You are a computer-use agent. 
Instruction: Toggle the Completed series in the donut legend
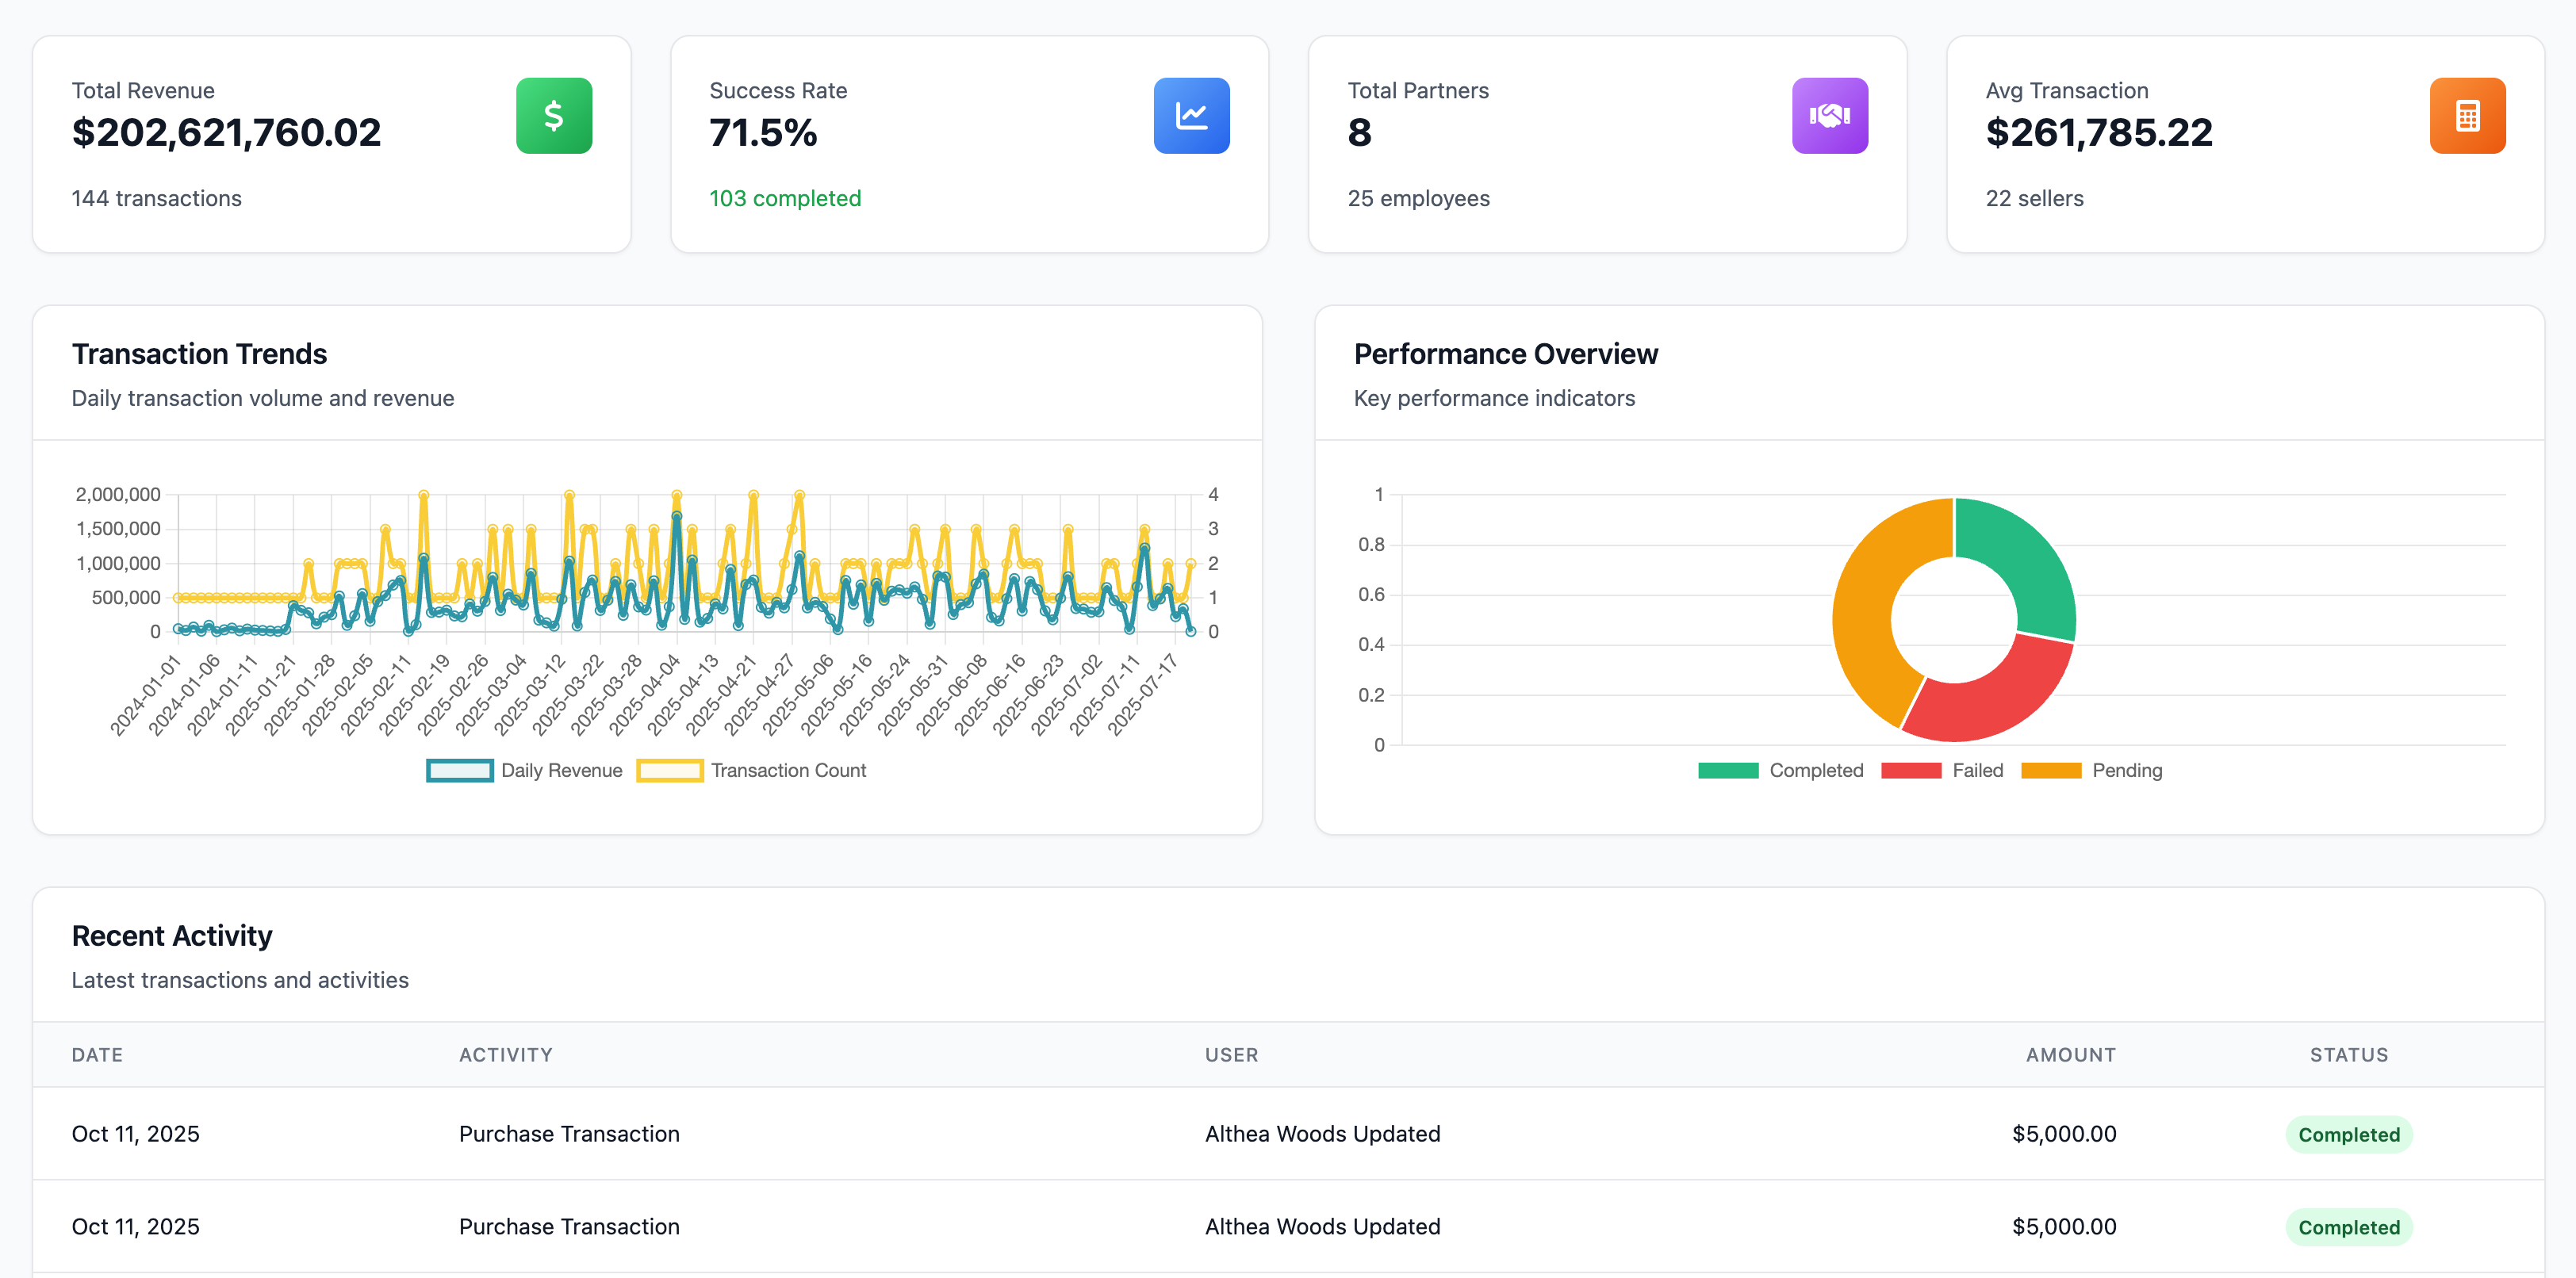point(1816,770)
